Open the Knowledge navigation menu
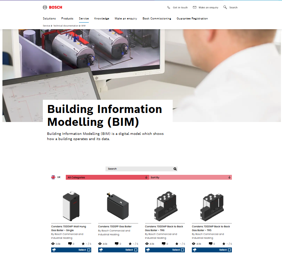The width and height of the screenshot is (282, 260). 102,18
